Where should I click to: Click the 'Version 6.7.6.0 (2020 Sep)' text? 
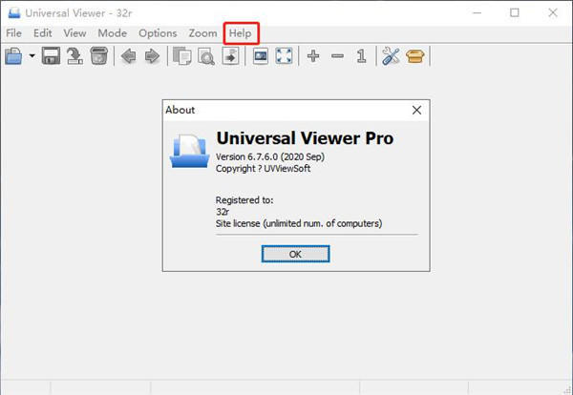tap(270, 157)
